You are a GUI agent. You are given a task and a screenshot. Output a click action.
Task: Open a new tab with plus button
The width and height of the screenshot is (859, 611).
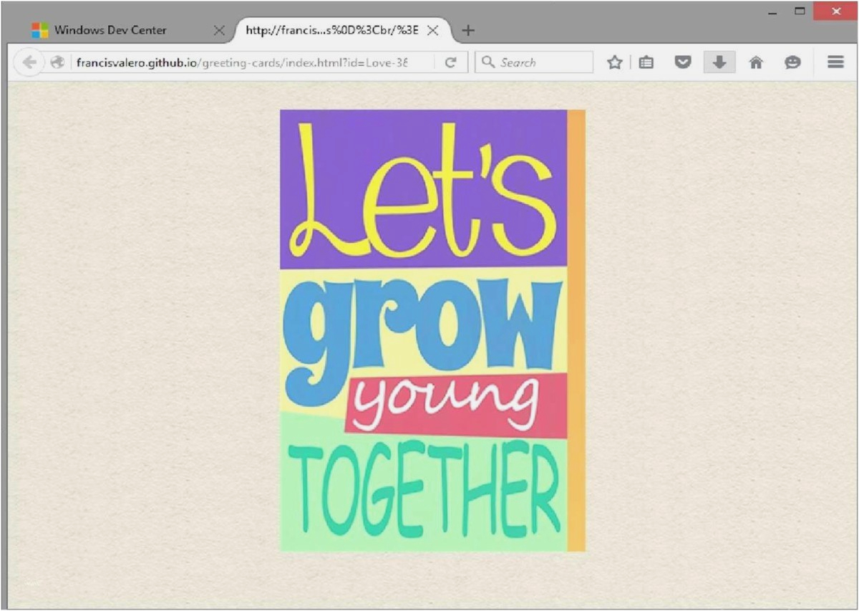pos(468,31)
